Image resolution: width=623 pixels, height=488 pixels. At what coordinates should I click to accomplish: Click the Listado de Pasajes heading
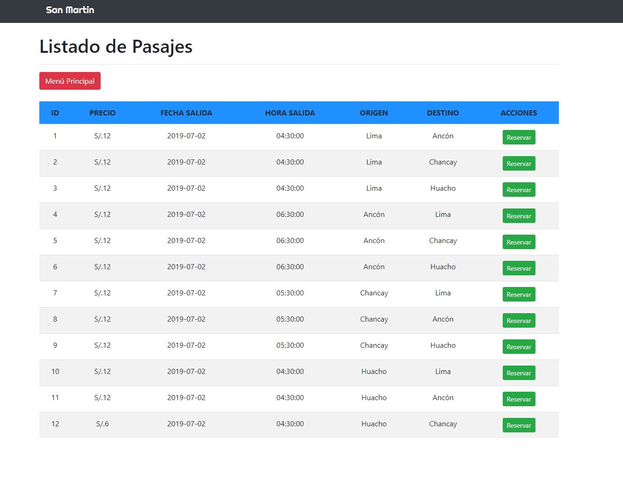116,46
